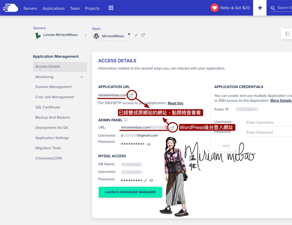Click the Enter Password field
Screen dimensions: 292x225
pyautogui.click(x=269, y=132)
